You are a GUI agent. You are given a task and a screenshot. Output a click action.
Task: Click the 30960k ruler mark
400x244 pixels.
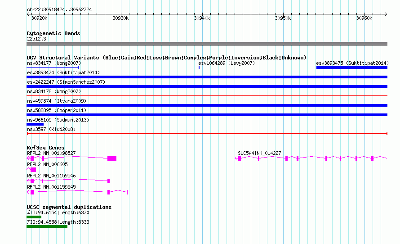(364, 18)
